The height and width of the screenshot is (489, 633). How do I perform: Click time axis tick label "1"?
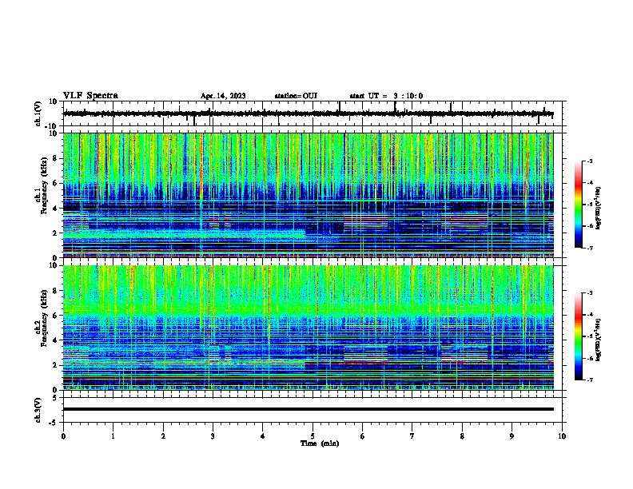[x=113, y=436]
